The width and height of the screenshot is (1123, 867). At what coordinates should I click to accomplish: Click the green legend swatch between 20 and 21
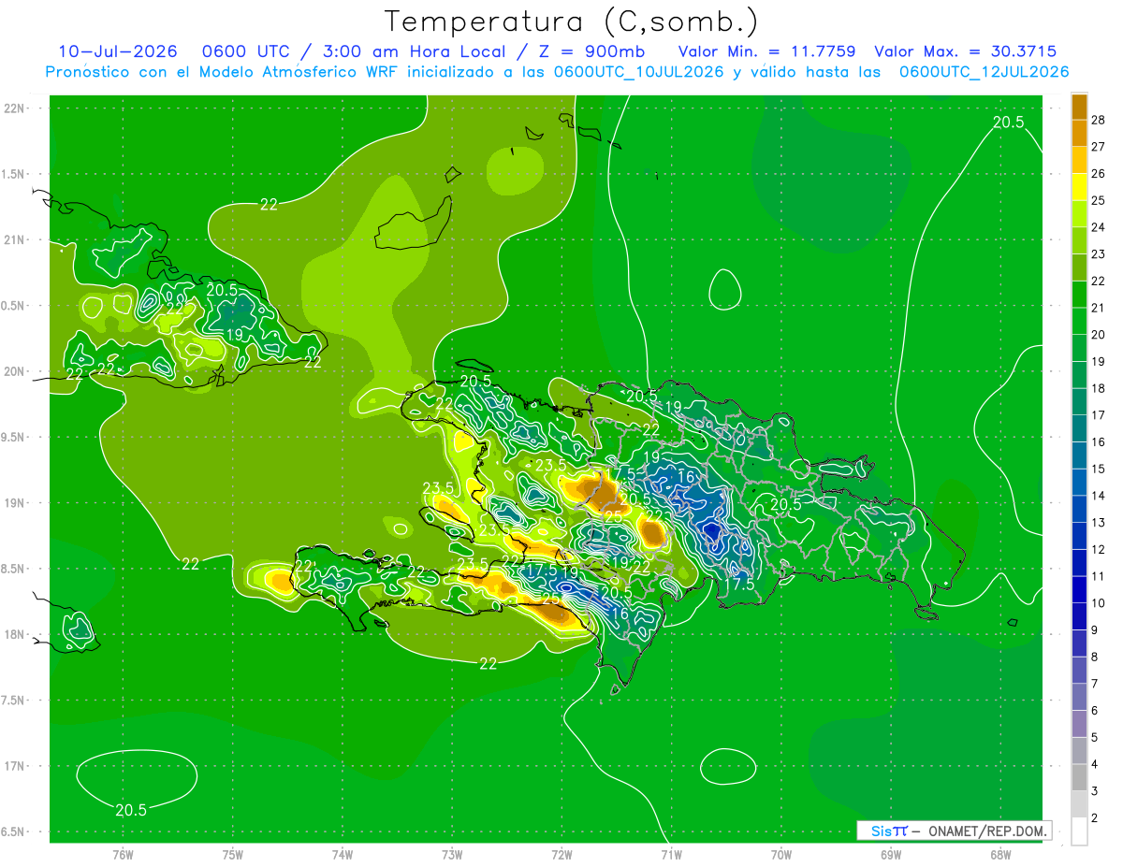[1079, 322]
